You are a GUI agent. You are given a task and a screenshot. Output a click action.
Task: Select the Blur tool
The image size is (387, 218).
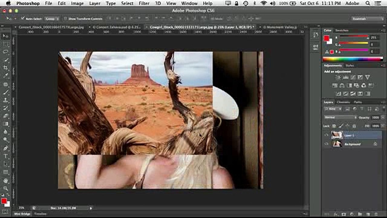6,132
